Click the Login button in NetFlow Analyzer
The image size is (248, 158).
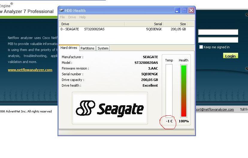[x=230, y=56]
